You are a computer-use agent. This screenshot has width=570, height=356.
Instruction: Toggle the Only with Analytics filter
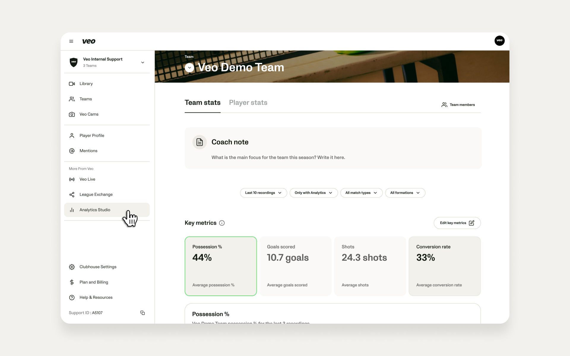tap(313, 193)
